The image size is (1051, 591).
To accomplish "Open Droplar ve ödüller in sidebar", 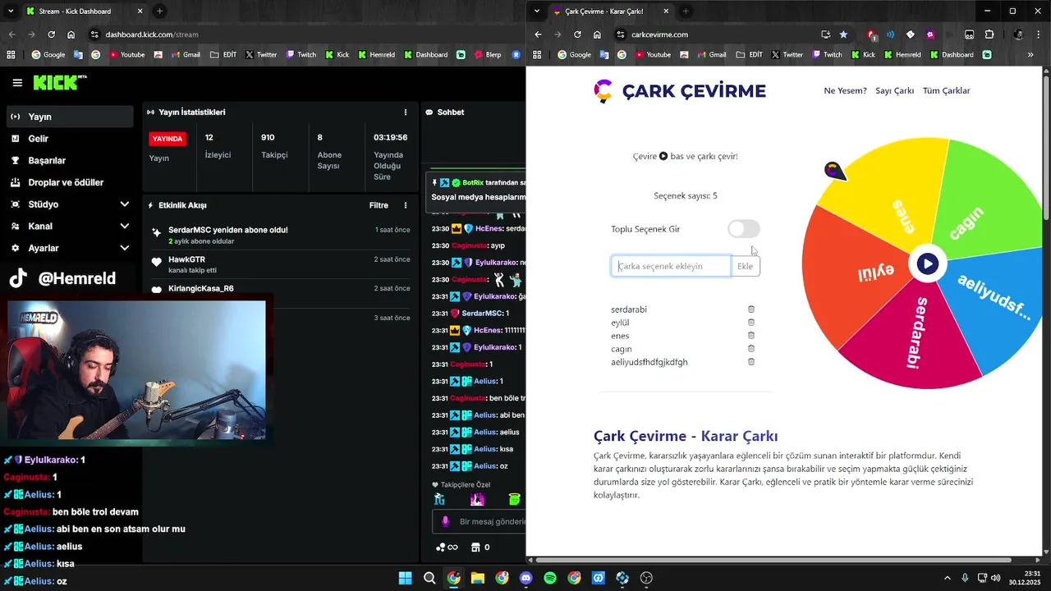I will click(69, 182).
